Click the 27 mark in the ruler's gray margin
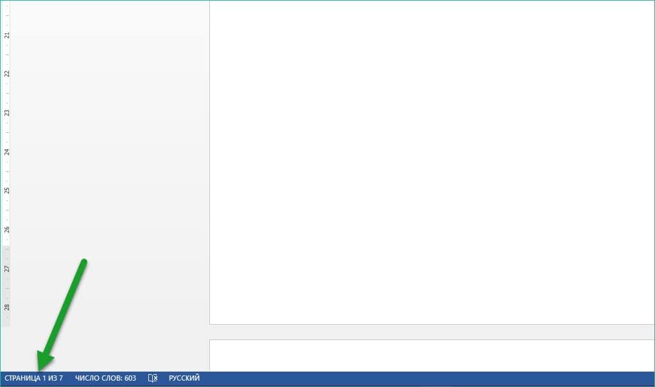Viewport: 655px width, 387px height. (x=6, y=268)
